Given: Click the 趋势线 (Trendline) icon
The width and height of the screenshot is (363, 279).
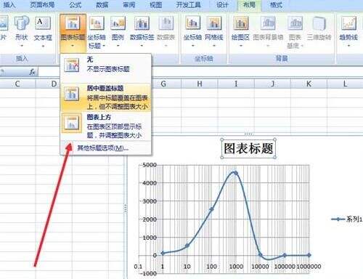Looking at the screenshot, I should coord(348,23).
